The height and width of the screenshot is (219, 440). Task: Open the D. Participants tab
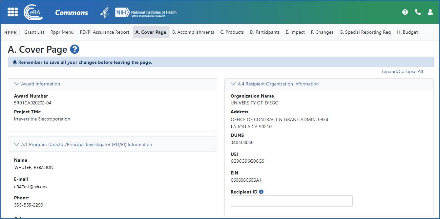tap(265, 32)
